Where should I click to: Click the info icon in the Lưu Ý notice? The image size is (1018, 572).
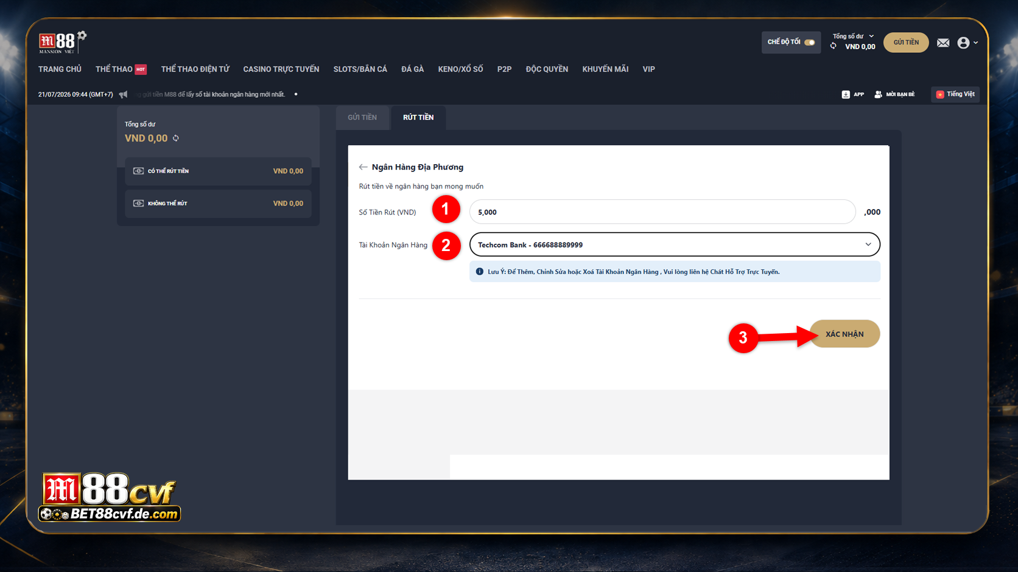click(479, 272)
